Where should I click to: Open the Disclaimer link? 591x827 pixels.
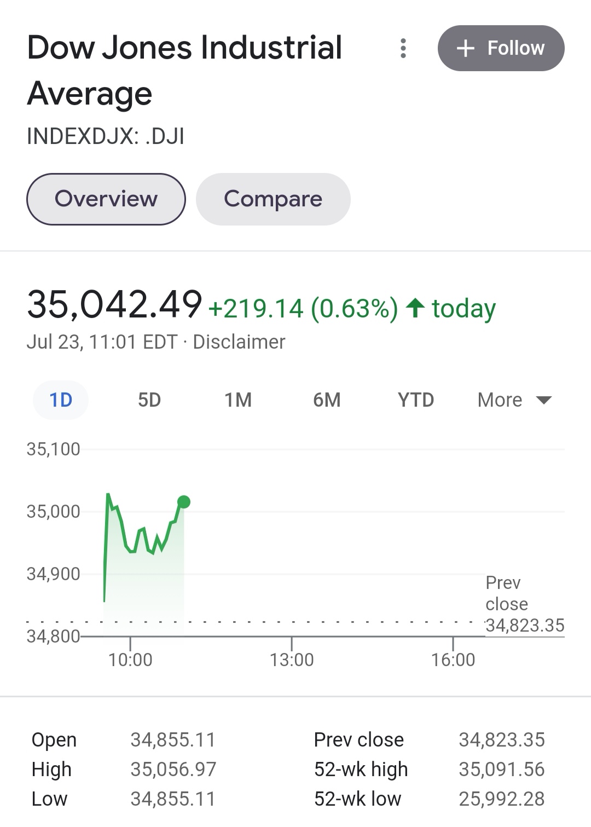[239, 342]
